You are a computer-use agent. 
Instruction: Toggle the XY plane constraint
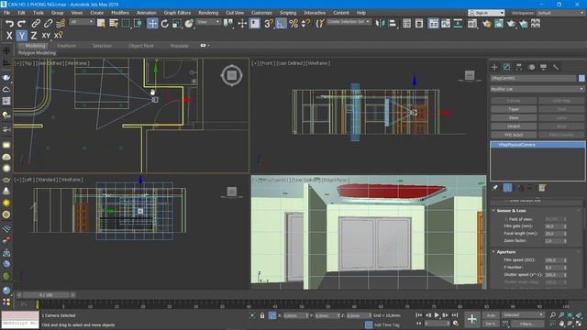click(x=46, y=36)
